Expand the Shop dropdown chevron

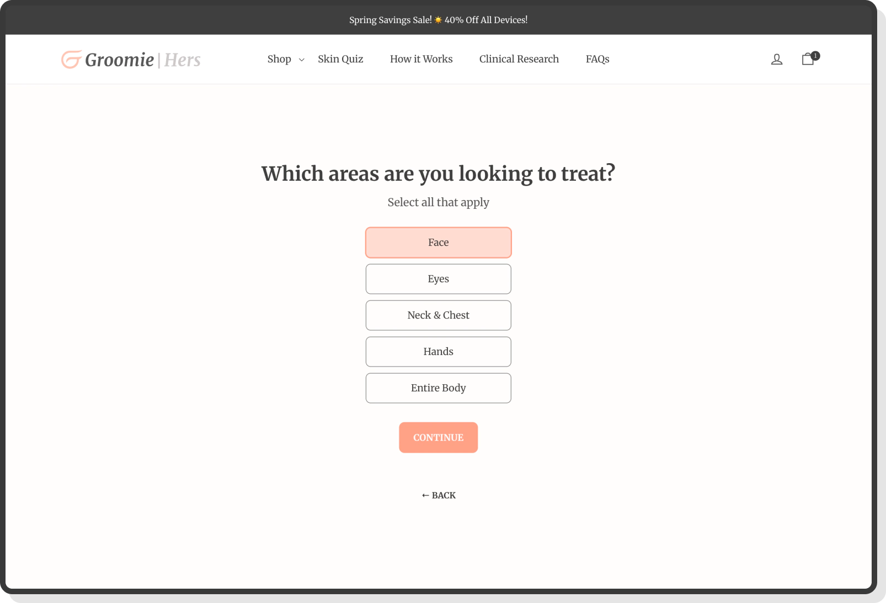click(301, 60)
